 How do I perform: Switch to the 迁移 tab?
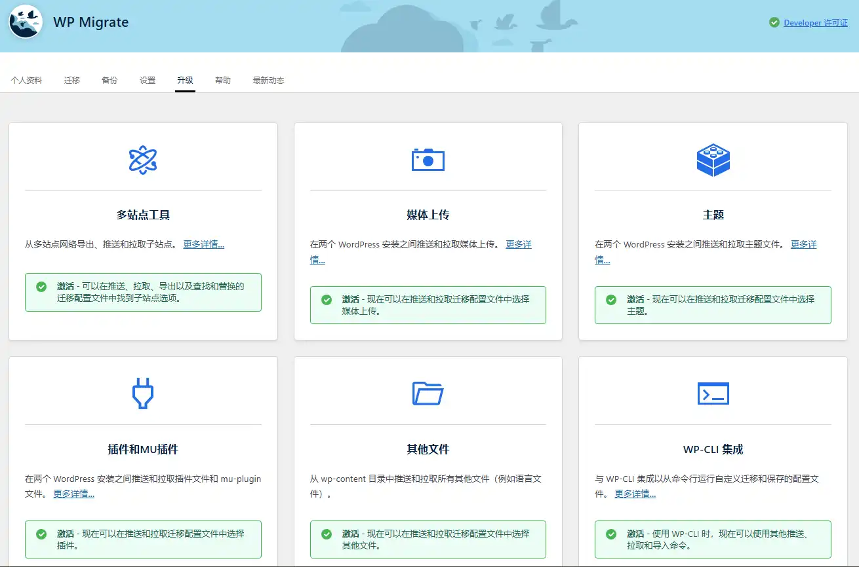[71, 80]
